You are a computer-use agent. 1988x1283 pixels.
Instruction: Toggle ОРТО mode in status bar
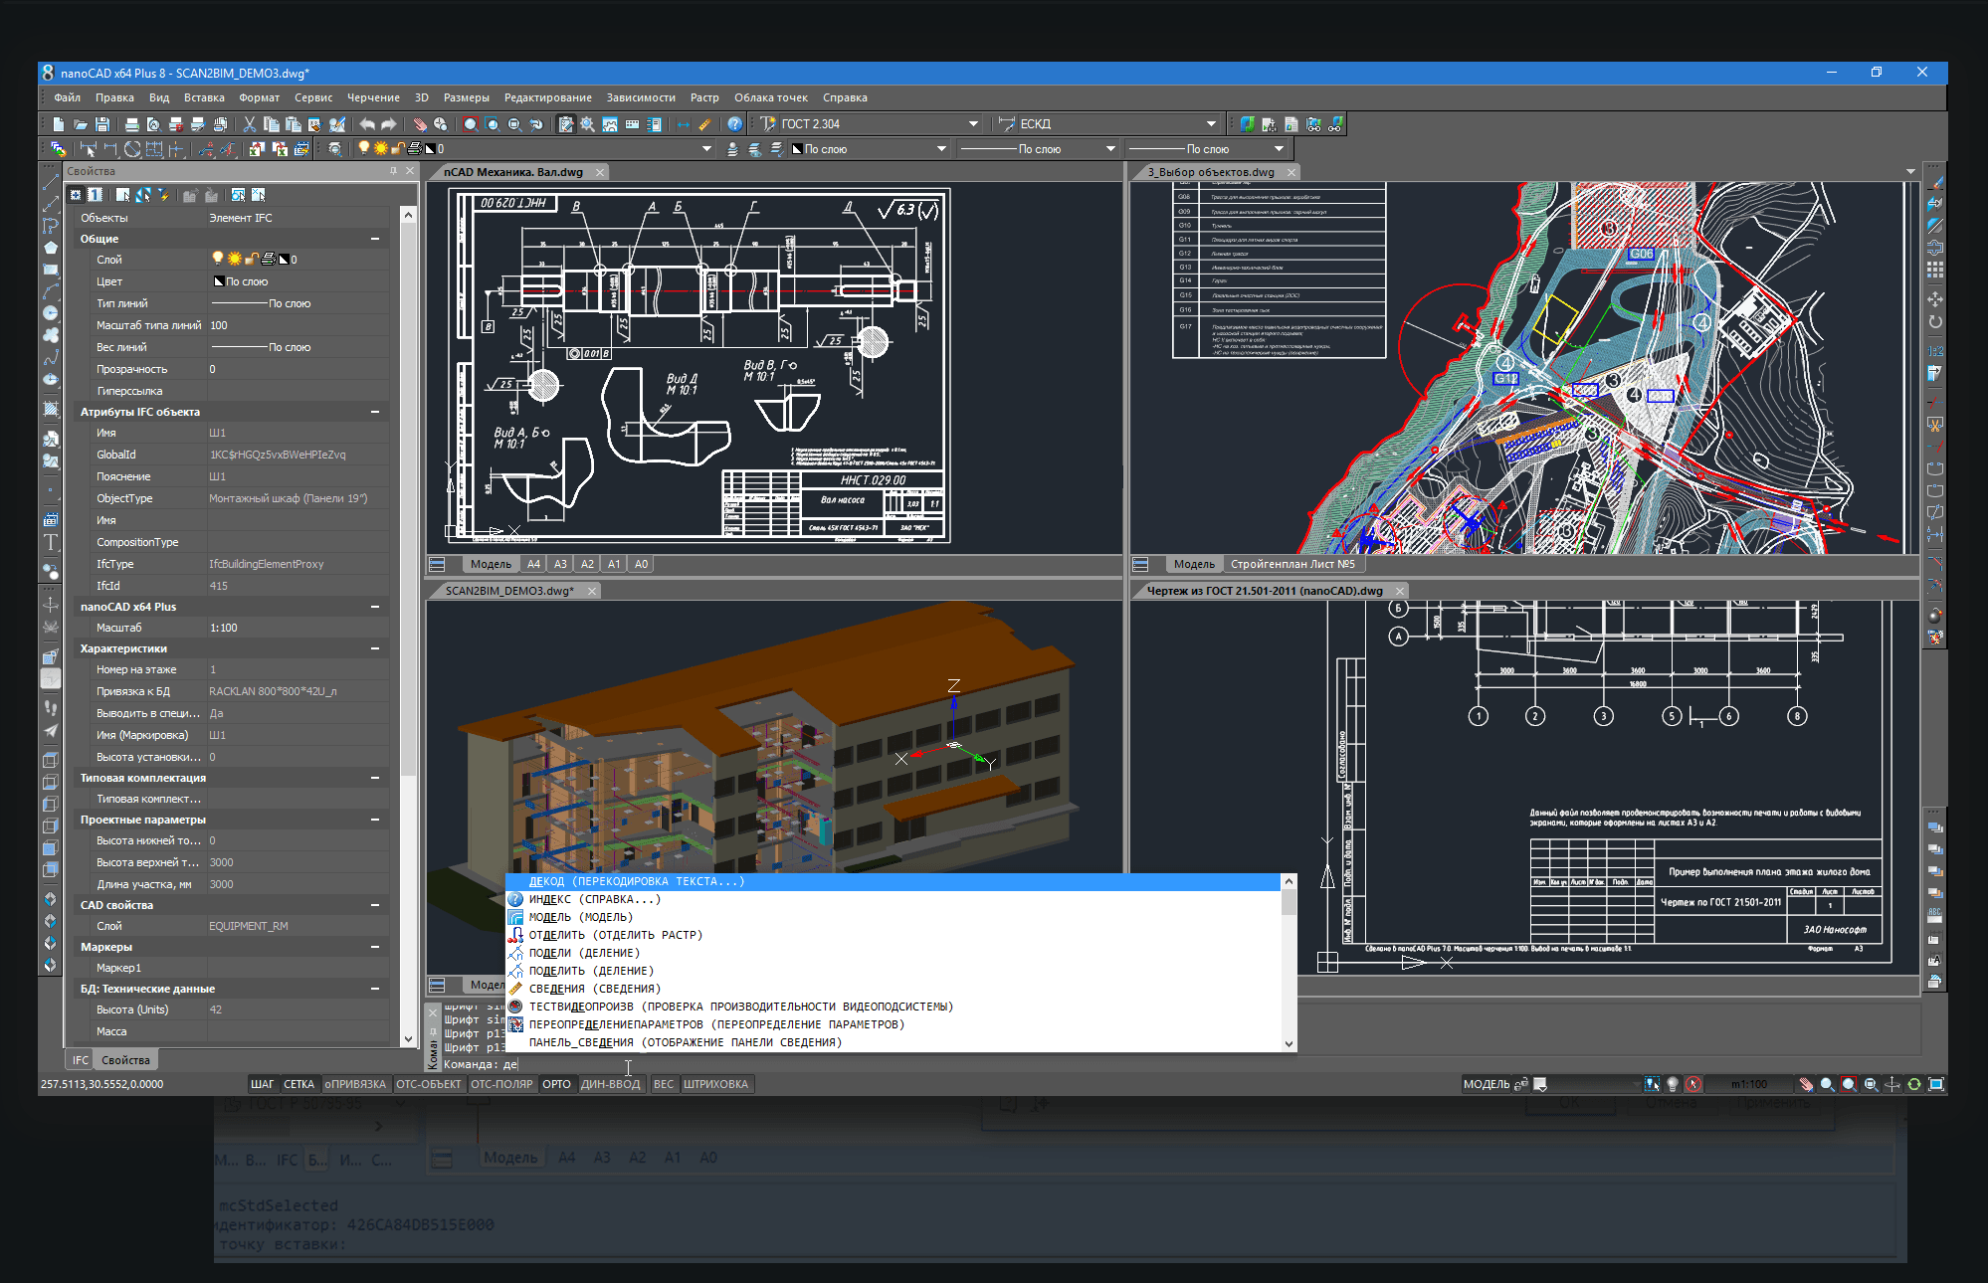(x=556, y=1084)
